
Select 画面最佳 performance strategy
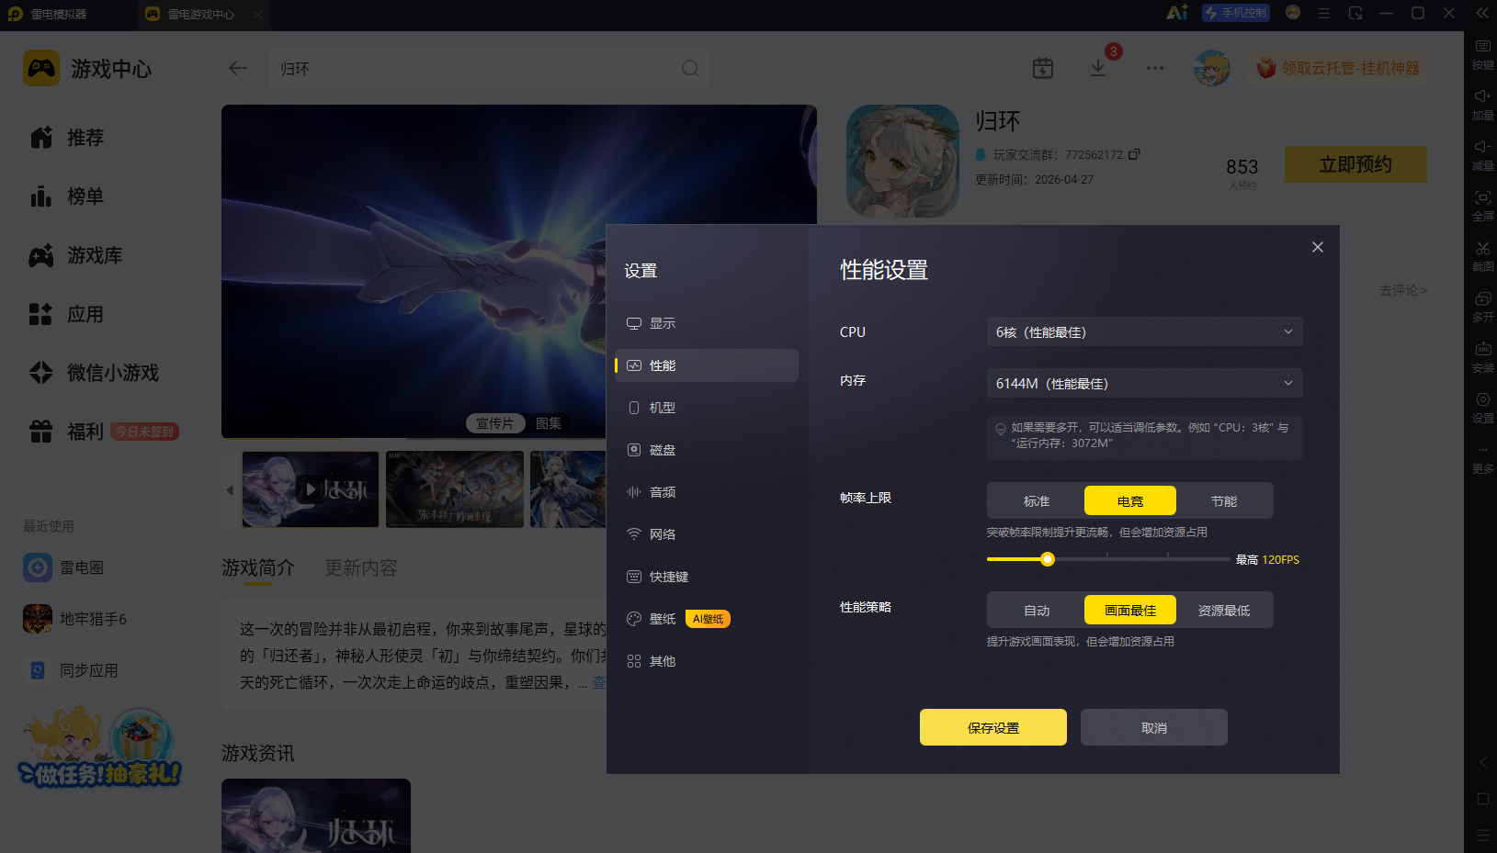1130,610
